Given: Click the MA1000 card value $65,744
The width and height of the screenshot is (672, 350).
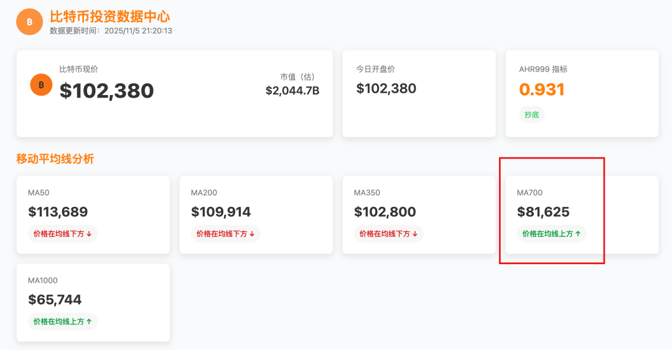Looking at the screenshot, I should (55, 300).
